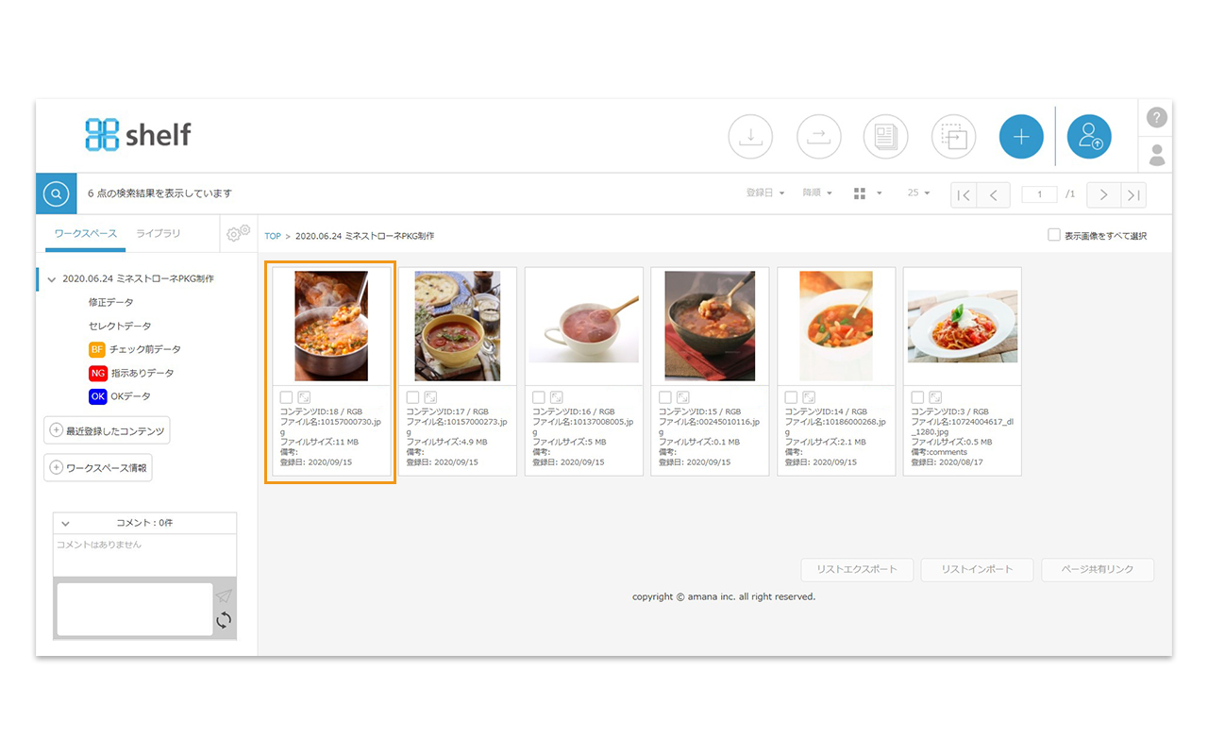Screen dimensions: 1208x755
Task: Open the pasta plate thumbnail ID 3
Action: tap(963, 326)
